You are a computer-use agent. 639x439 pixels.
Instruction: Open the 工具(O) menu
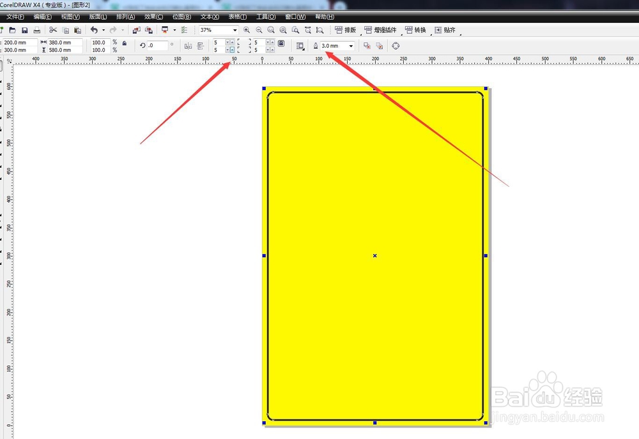pyautogui.click(x=266, y=17)
